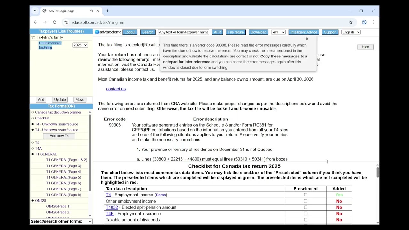409x230 pixels.
Task: Tick Preselected for Taxable amount of dividends
Action: [305, 220]
